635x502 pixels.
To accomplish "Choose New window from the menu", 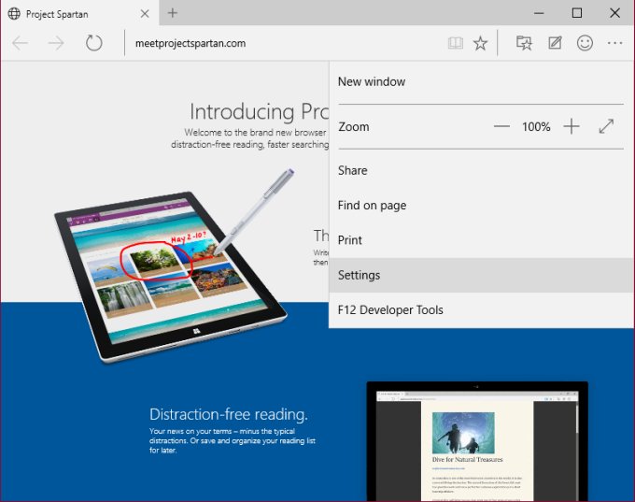I will click(481, 82).
